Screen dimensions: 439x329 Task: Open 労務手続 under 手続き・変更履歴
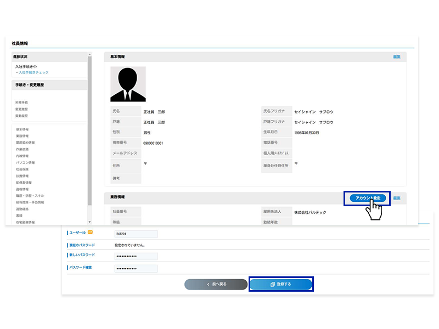coord(22,101)
